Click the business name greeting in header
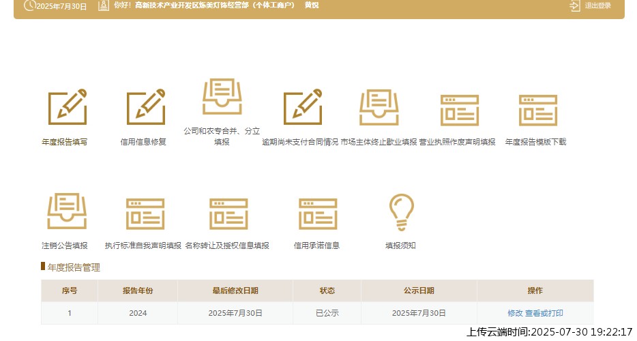This screenshot has height=341, width=637. [216, 5]
